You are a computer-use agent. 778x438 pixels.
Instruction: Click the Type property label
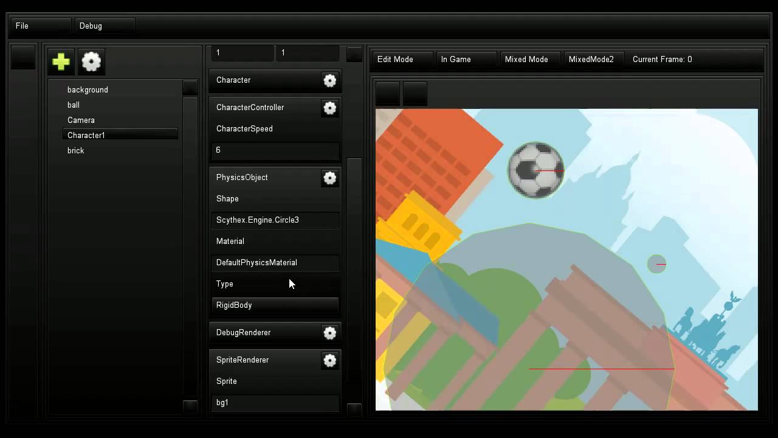225,284
